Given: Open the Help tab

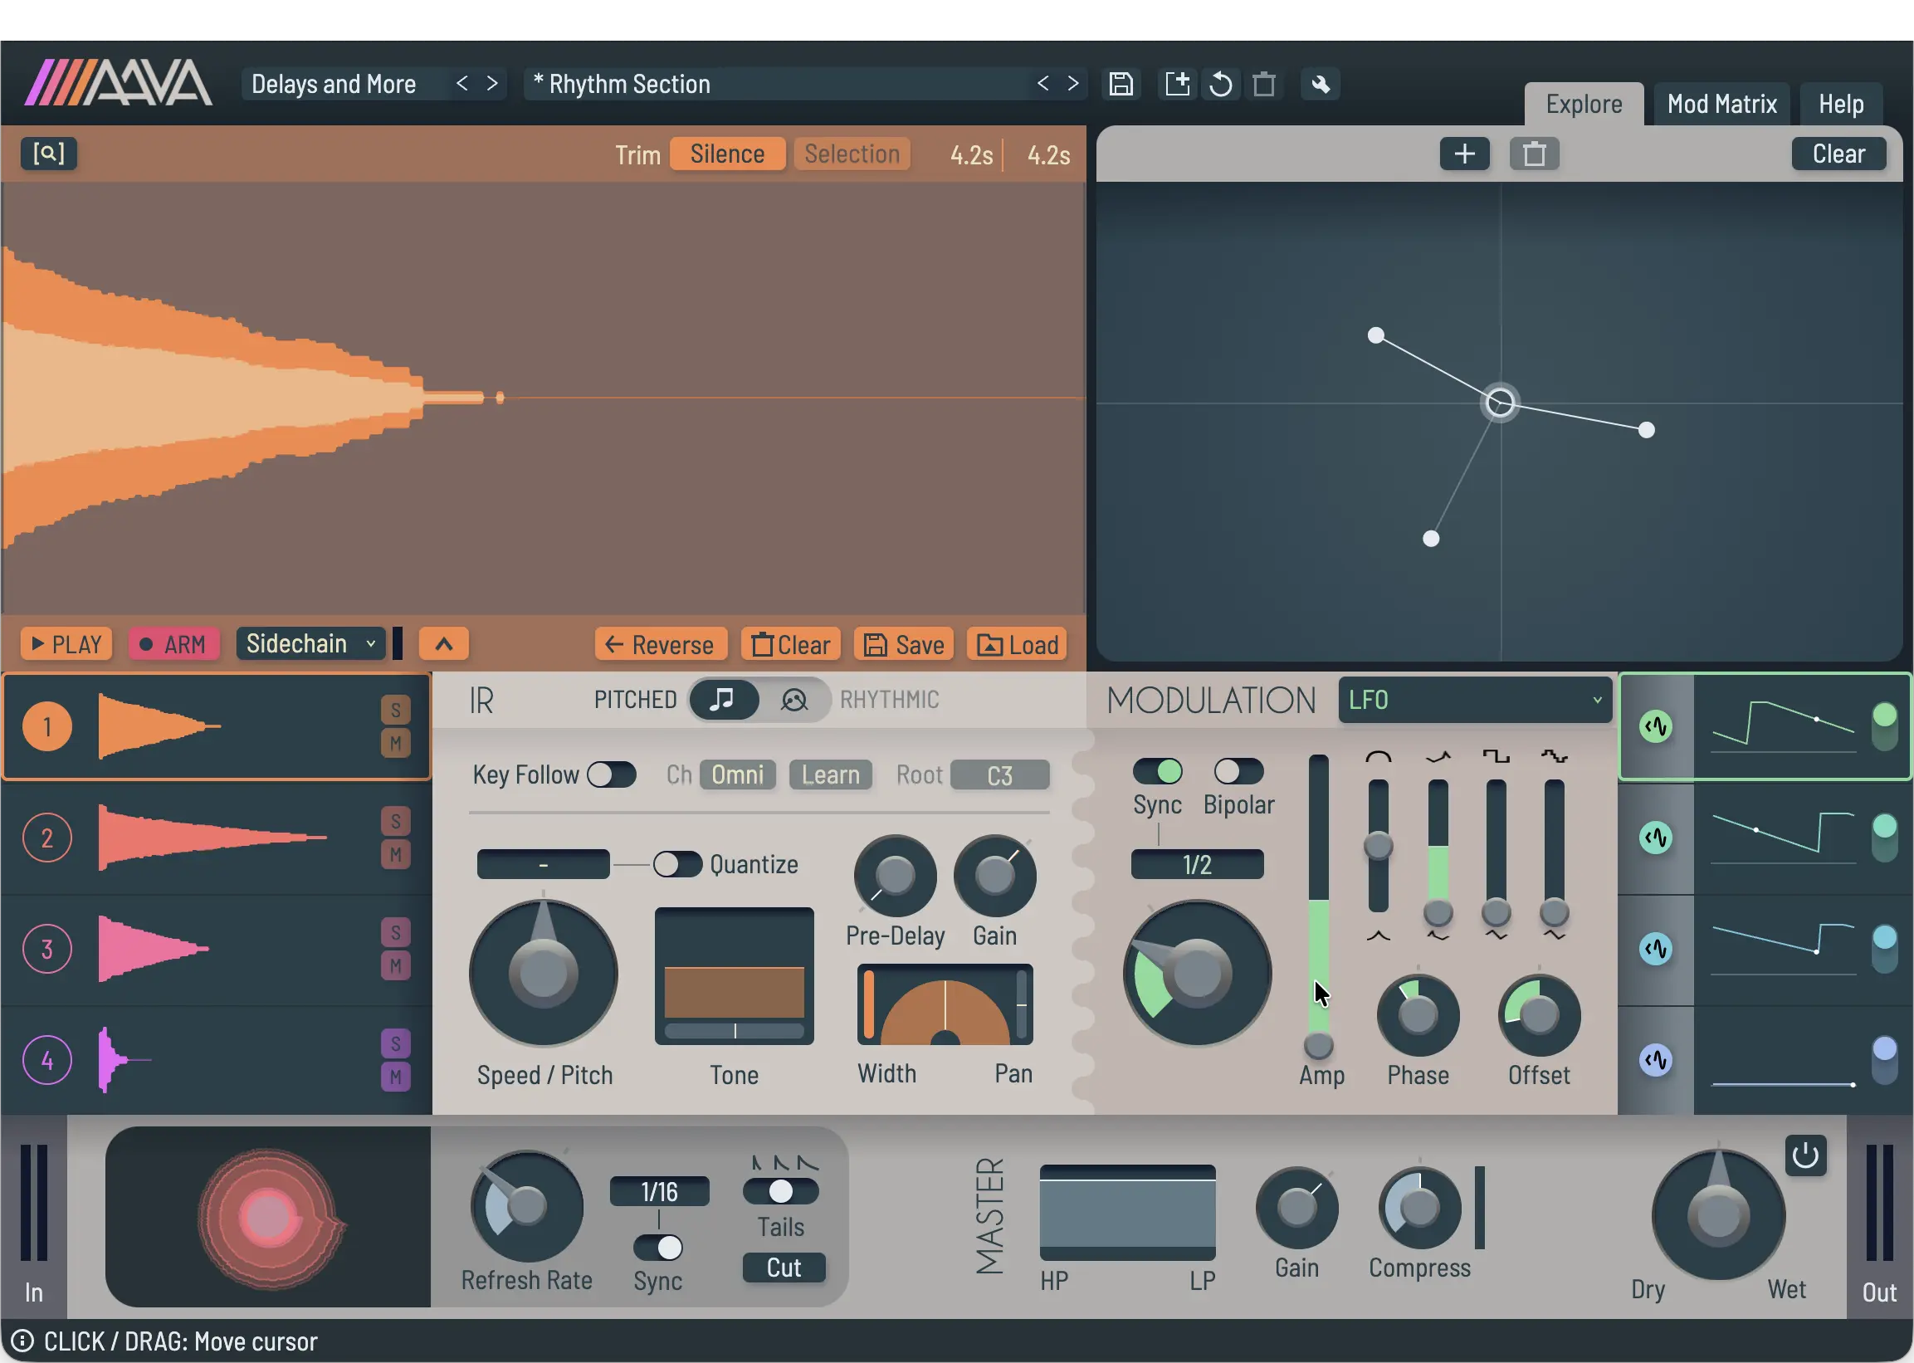Looking at the screenshot, I should [1841, 104].
